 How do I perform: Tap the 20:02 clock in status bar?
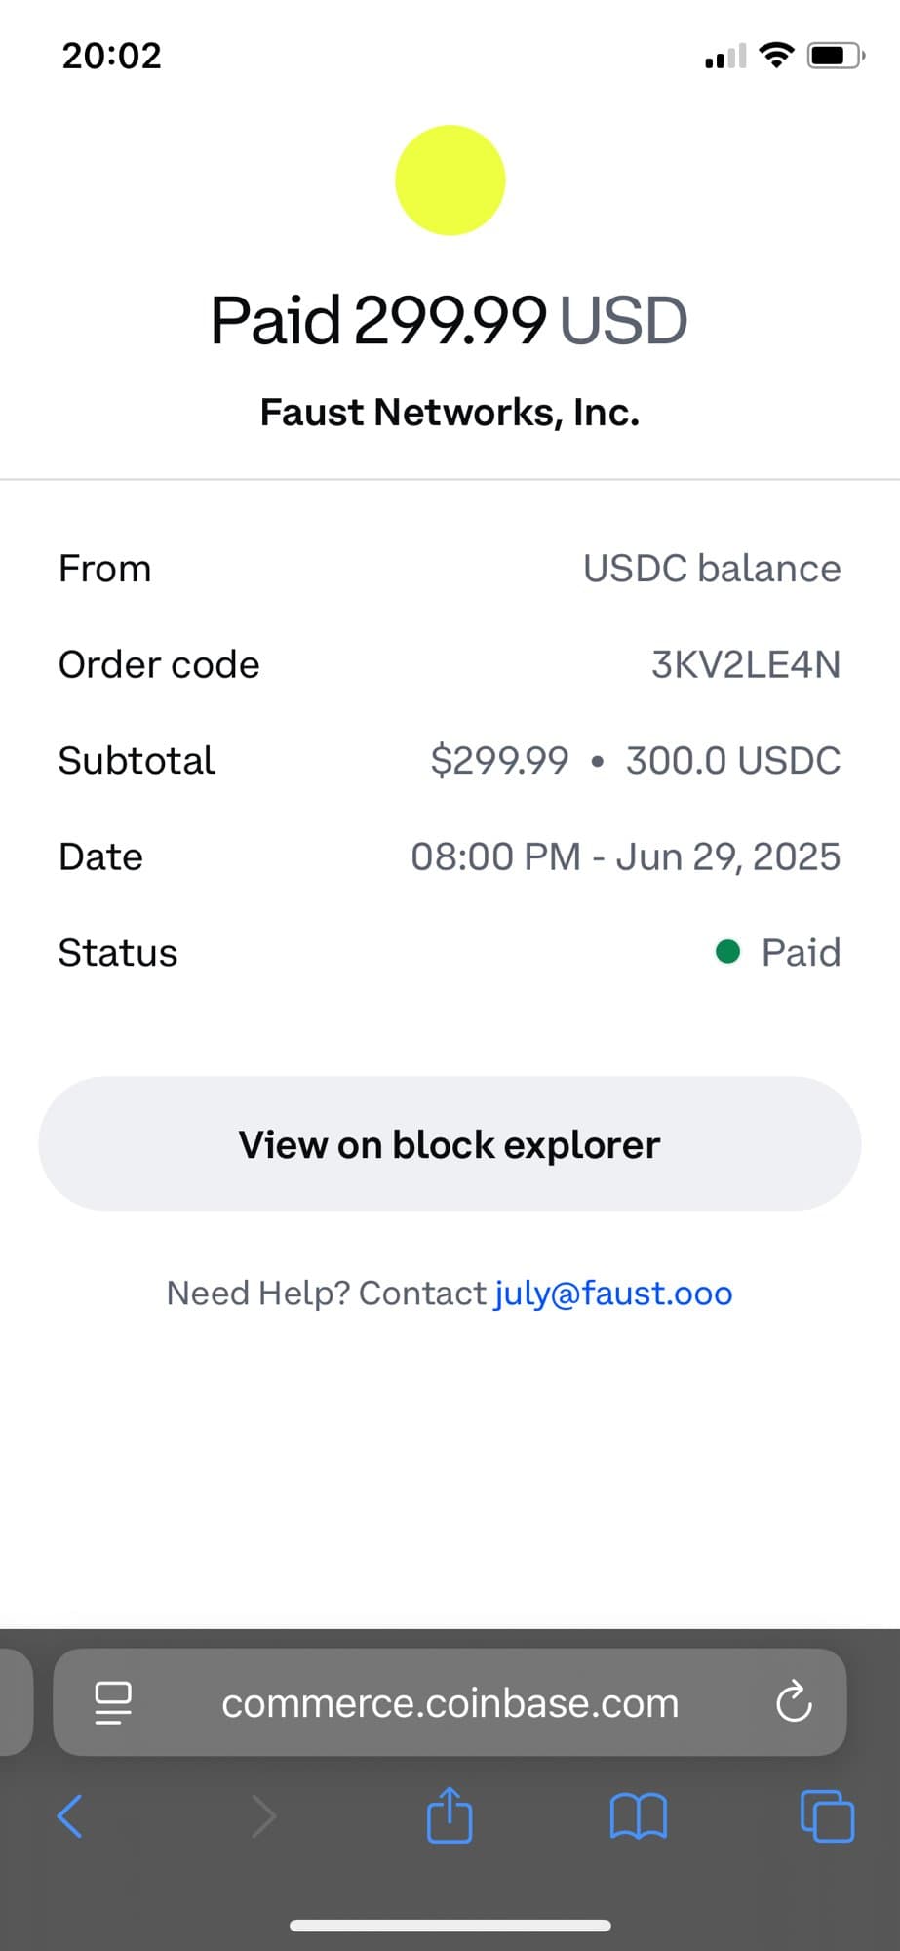point(112,56)
